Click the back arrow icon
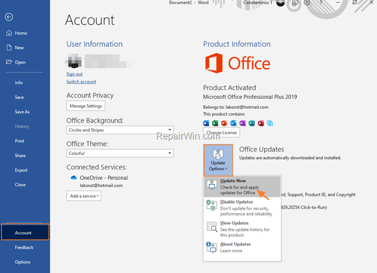The image size is (377, 273). (x=9, y=17)
